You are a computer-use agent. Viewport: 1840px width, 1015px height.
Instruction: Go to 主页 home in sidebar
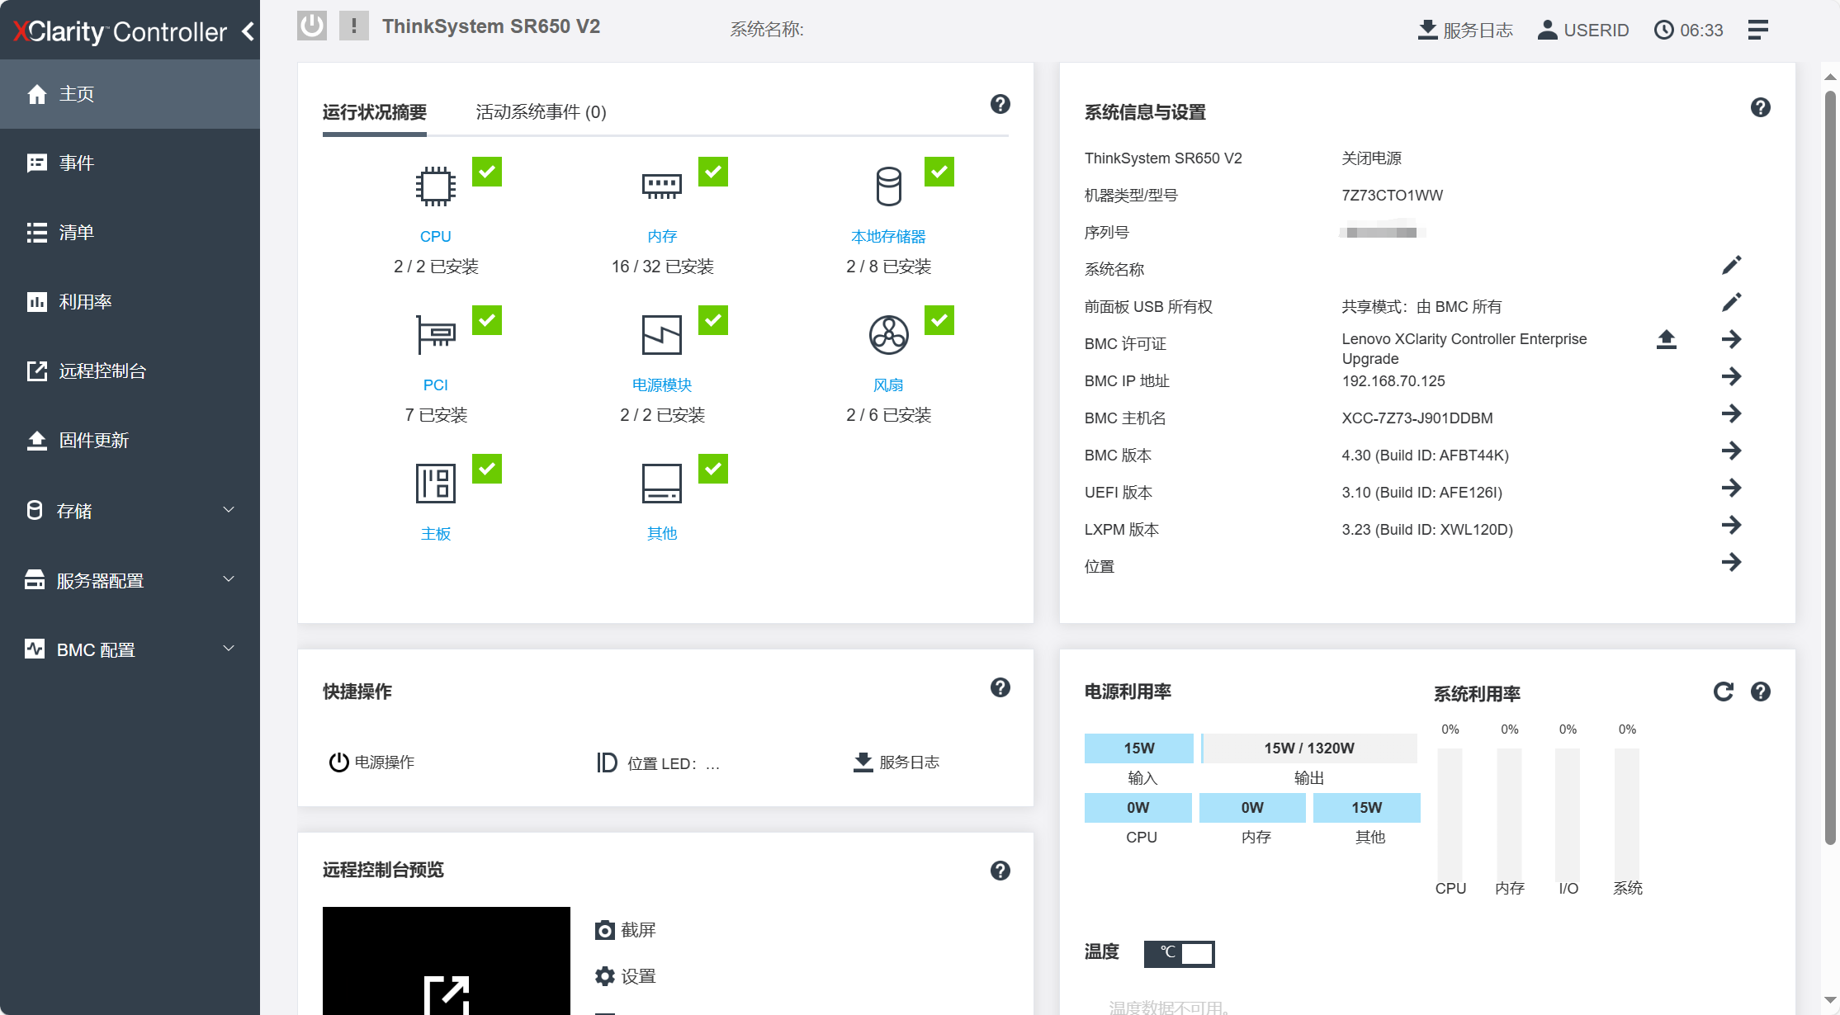pyautogui.click(x=130, y=94)
